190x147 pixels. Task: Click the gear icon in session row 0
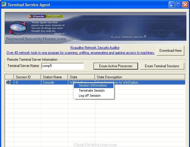coord(8,82)
